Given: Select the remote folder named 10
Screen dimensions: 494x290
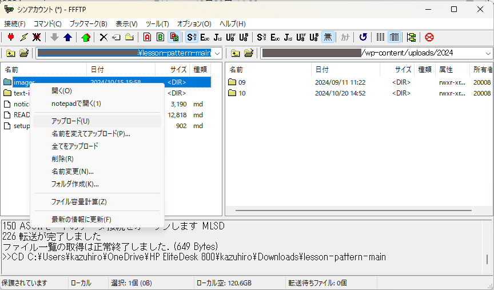Looking at the screenshot, I should click(x=242, y=93).
